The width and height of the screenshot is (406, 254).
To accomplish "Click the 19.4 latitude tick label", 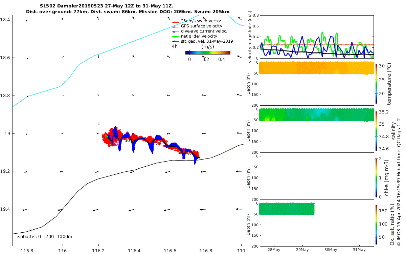I will pos(5,209).
